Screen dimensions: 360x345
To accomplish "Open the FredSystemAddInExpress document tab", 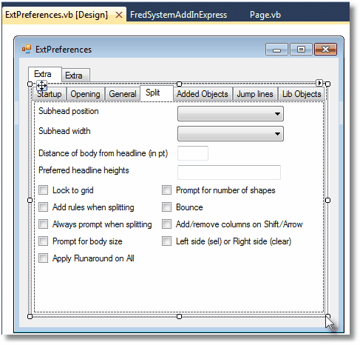I will point(179,15).
